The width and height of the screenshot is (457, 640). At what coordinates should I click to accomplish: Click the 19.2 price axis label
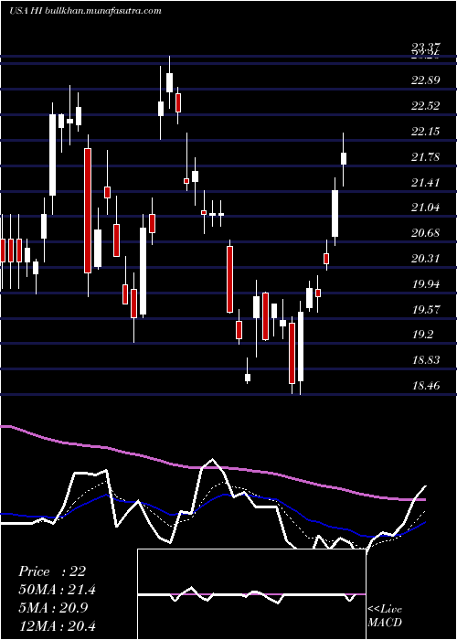422,335
